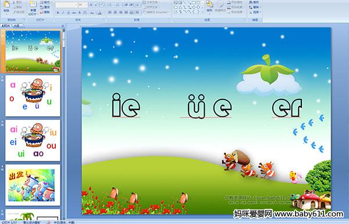Select slide 2 thumbnail with a o e

(33, 95)
